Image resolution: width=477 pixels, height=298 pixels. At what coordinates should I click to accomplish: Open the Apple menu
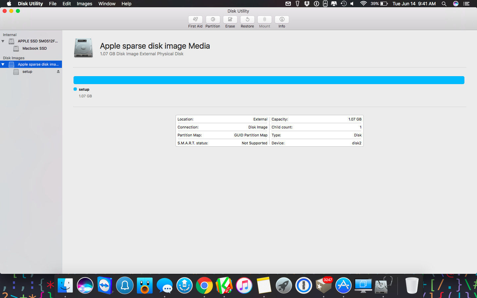click(x=9, y=4)
